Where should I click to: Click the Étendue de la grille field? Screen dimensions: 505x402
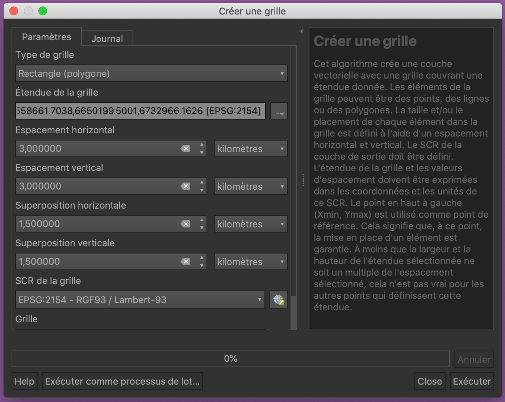[x=140, y=111]
